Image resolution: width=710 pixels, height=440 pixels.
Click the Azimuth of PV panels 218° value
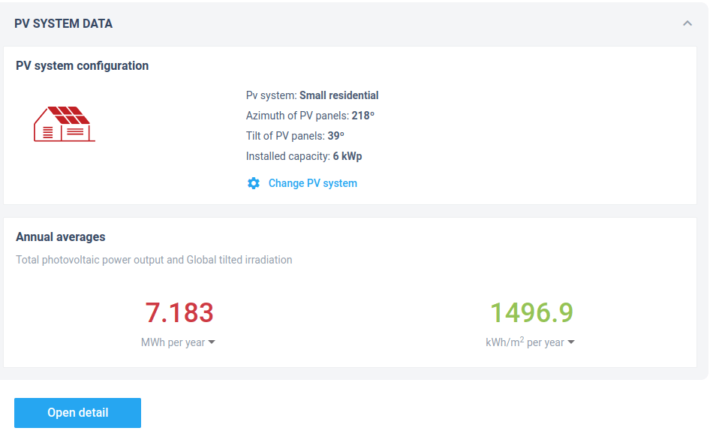(363, 116)
